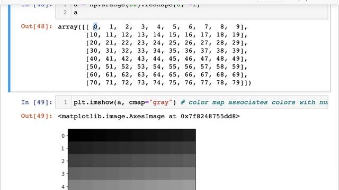Click the color map comment in cell 49
Image resolution: width=339 pixels, height=190 pixels.
click(x=254, y=102)
